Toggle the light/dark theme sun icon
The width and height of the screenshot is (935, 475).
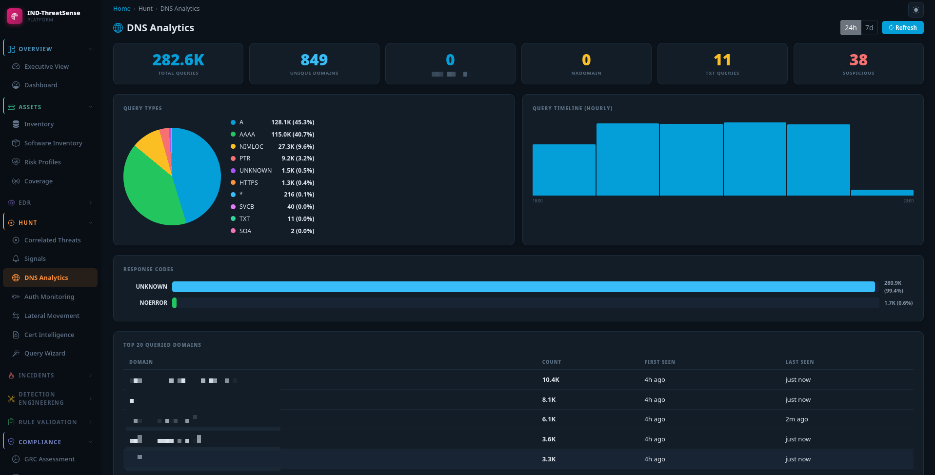tap(915, 10)
